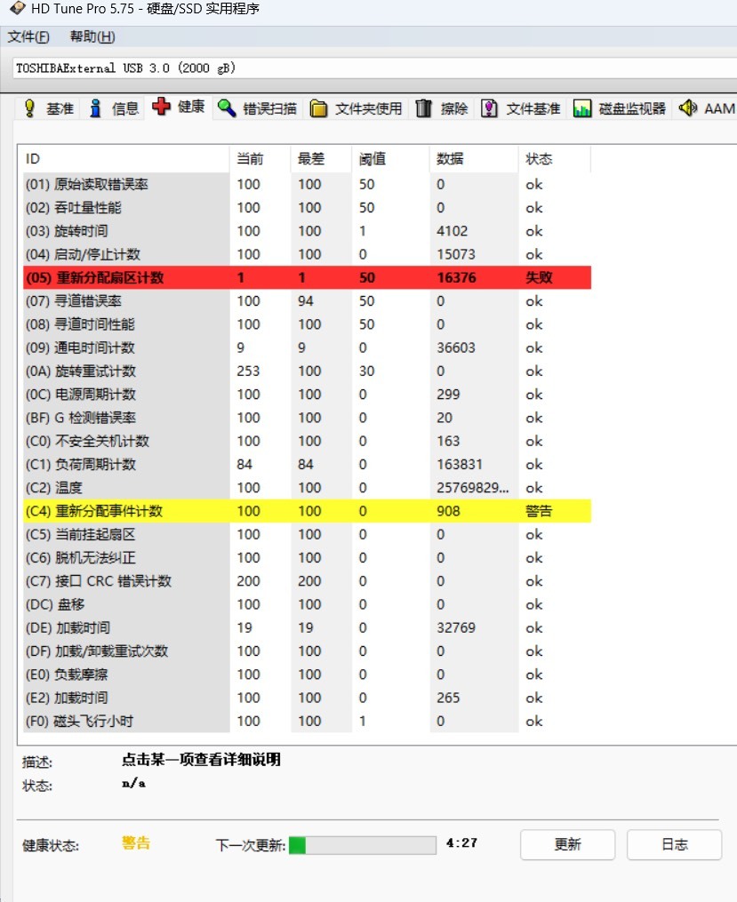737x902 pixels.
Task: Click the HD Tune Pro title bar icon
Action: point(17,8)
